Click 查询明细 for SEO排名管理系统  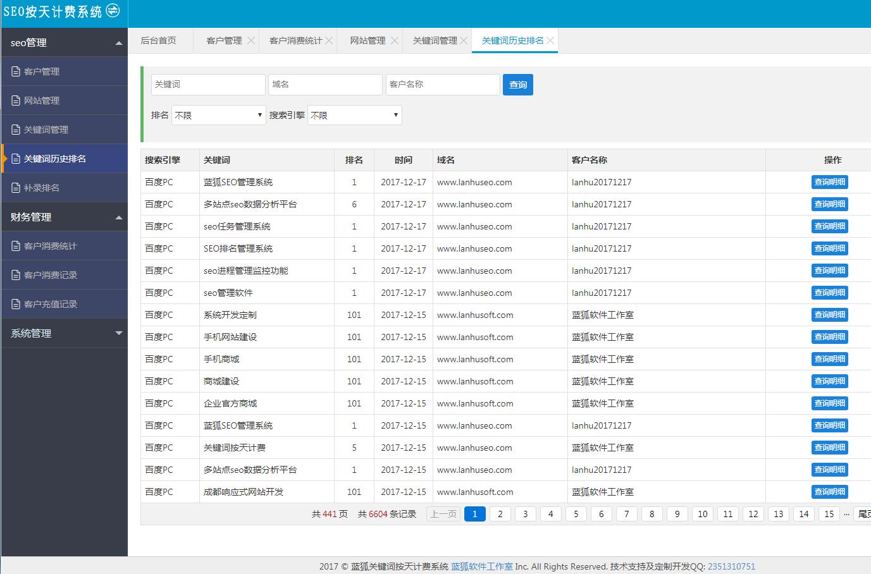click(x=830, y=248)
